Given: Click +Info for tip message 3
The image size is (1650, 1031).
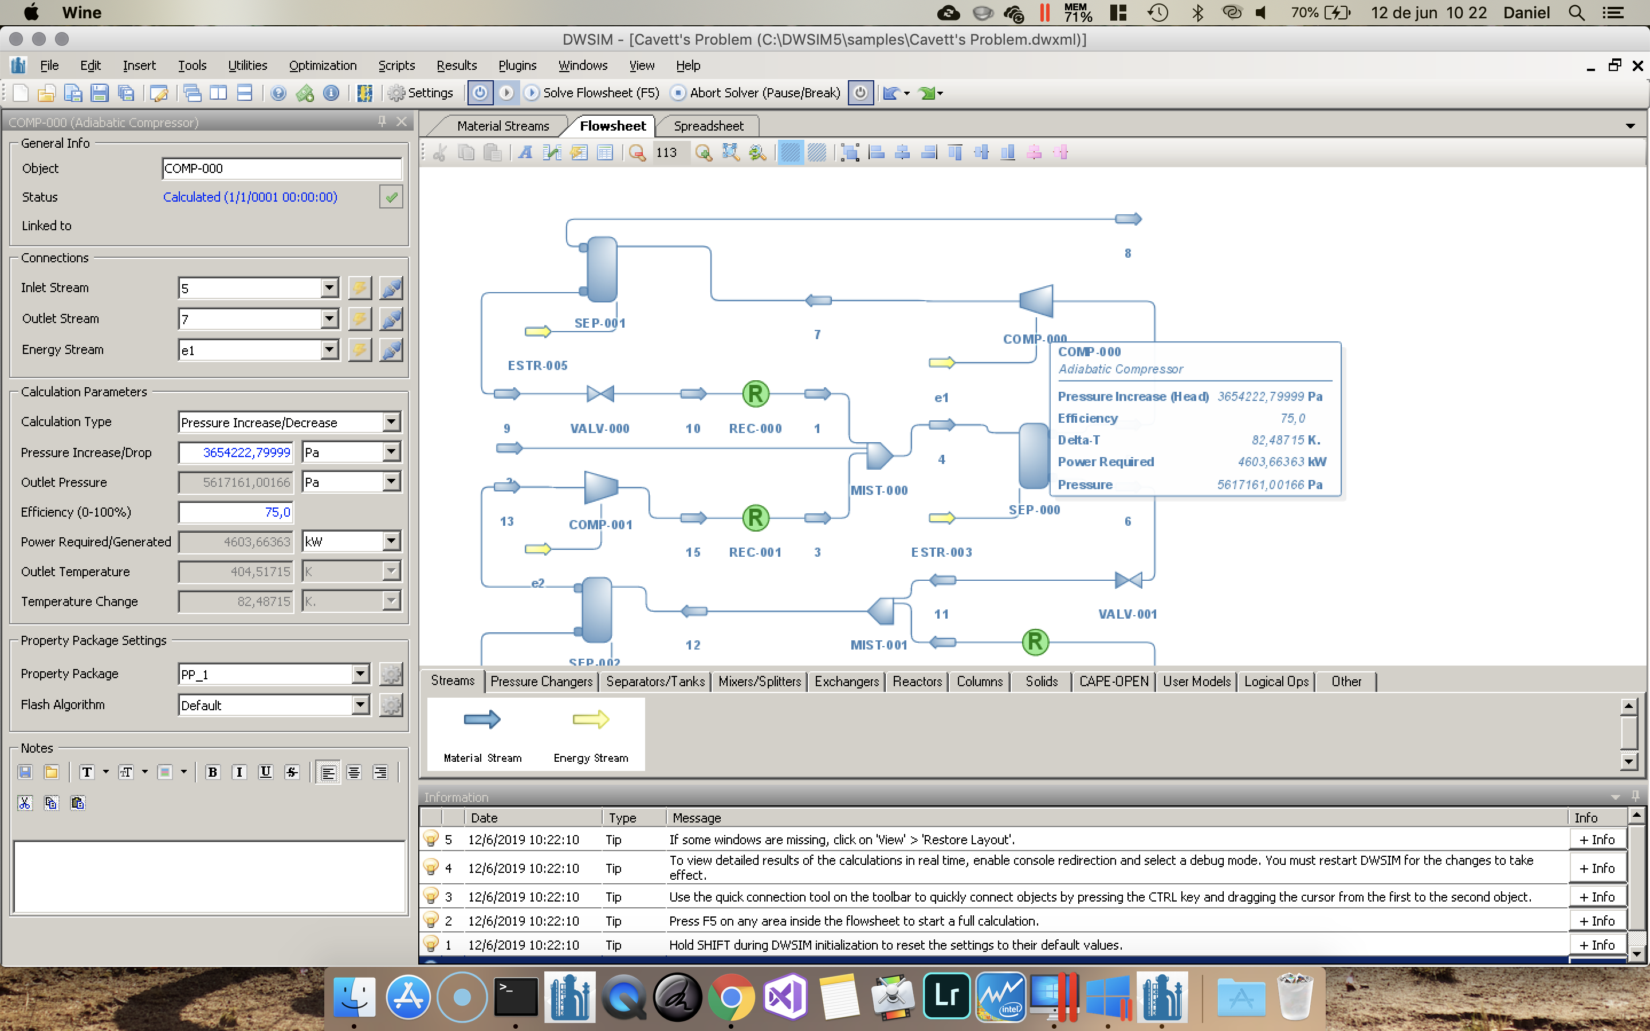Looking at the screenshot, I should (x=1597, y=896).
